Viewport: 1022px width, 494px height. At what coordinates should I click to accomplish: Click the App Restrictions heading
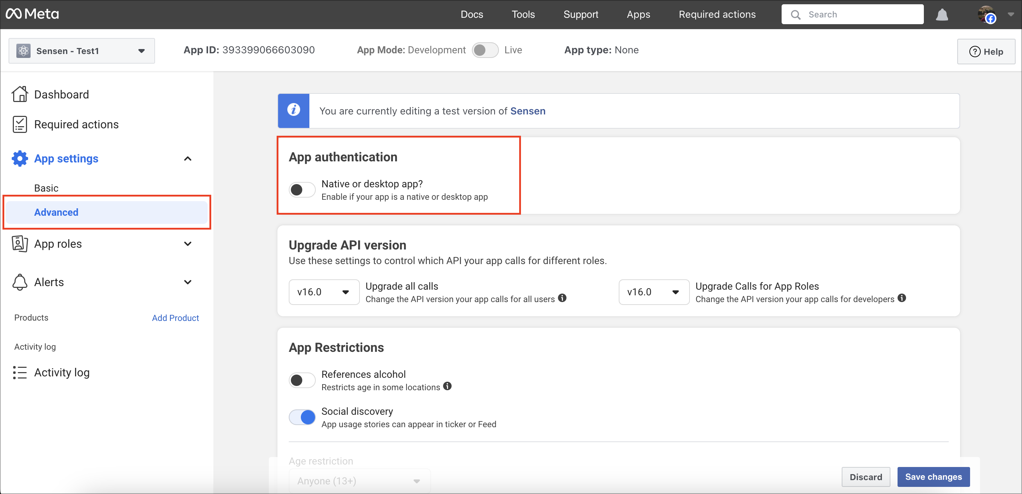(336, 347)
